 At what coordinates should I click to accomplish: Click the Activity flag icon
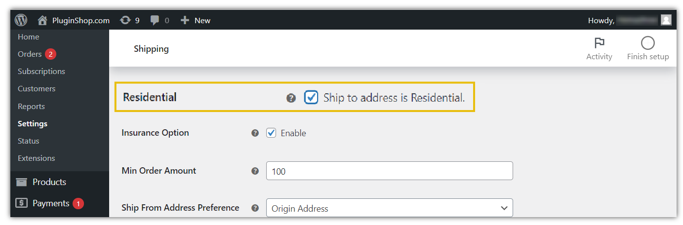[x=599, y=43]
